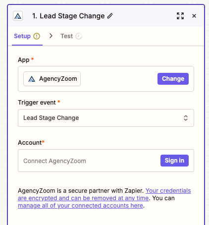Click the Test tab clock icon
This screenshot has height=225, width=209.
(x=79, y=36)
